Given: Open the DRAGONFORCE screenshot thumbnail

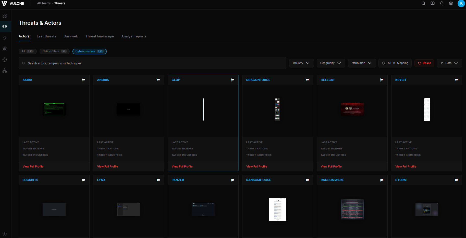Looking at the screenshot, I should click(x=278, y=109).
